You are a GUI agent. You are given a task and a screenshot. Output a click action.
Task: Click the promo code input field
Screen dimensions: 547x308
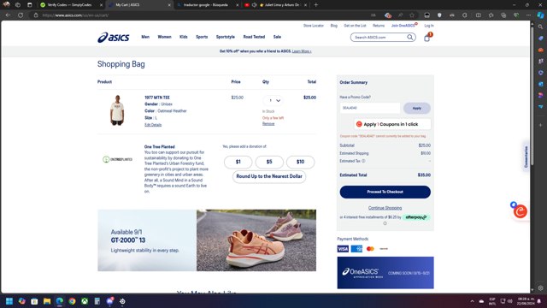click(x=370, y=109)
